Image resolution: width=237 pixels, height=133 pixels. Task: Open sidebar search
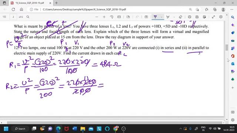coord(233,17)
